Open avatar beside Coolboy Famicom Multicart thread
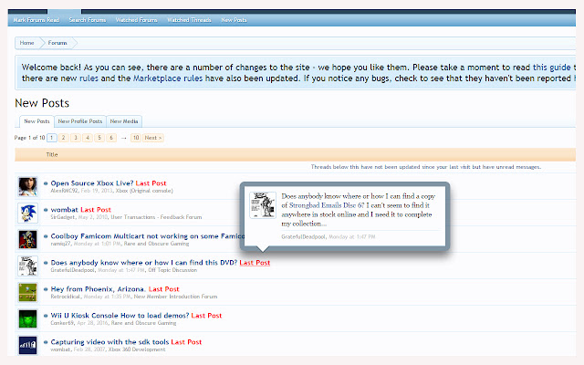This screenshot has height=365, width=584. click(x=28, y=240)
